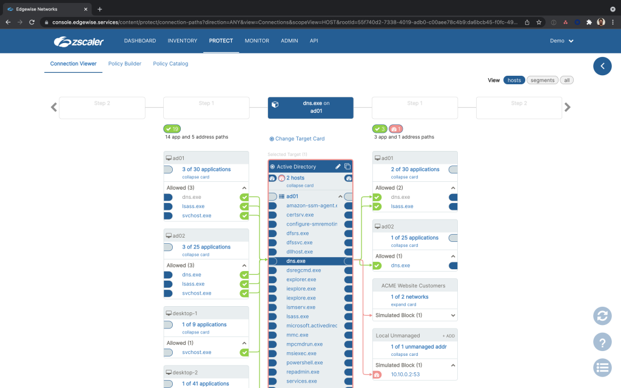Click the refresh icon at bottom right
The image size is (621, 388).
click(x=602, y=316)
